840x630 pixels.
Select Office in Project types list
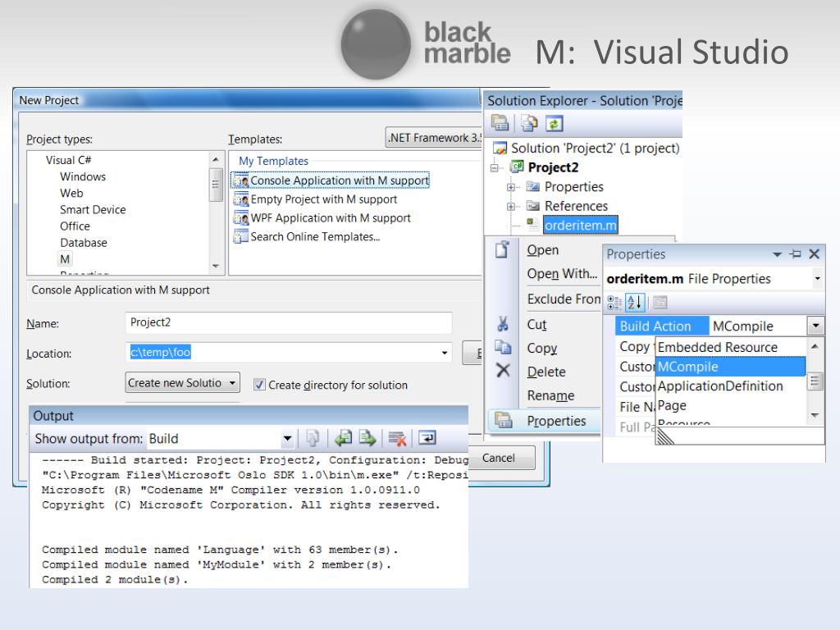(75, 226)
